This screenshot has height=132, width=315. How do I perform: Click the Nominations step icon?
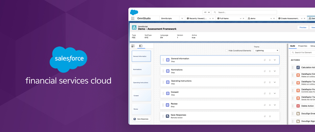pos(168,71)
